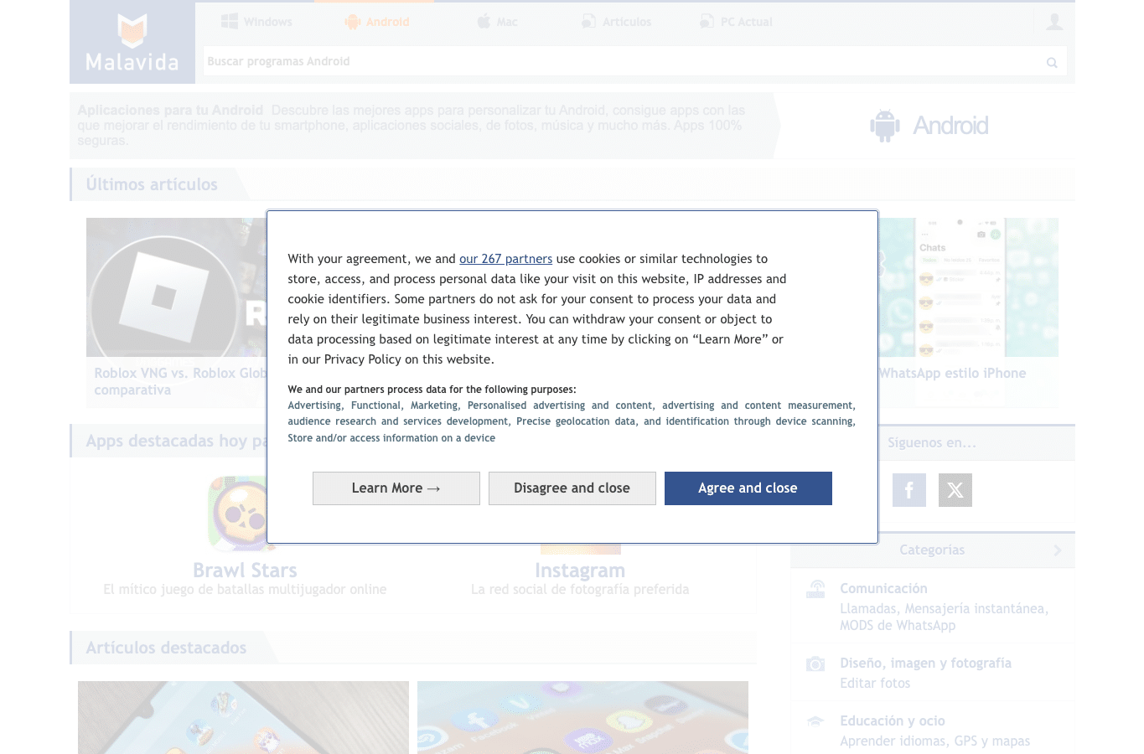Open the Windows tab
This screenshot has width=1144, height=754.
pyautogui.click(x=256, y=22)
